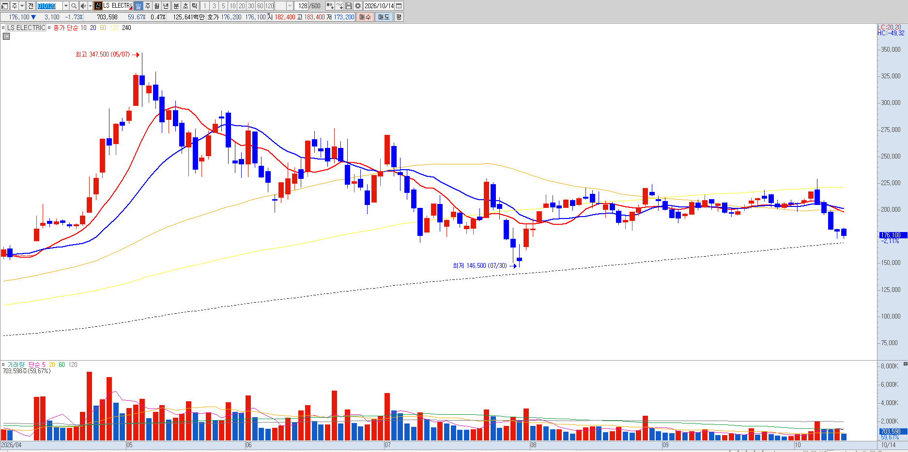Open chart settings gear icon
Viewport: 908px width, 452px height.
click(x=358, y=6)
